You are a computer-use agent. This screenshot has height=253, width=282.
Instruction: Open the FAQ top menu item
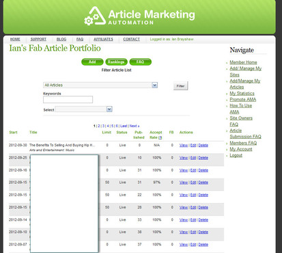[80, 40]
